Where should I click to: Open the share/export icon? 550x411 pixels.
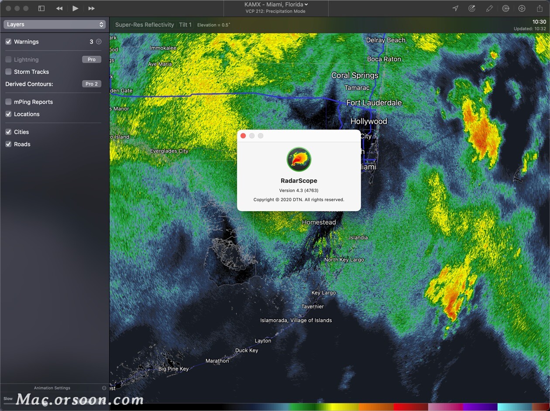pos(539,8)
